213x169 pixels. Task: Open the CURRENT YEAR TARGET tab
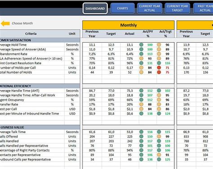point(177,9)
